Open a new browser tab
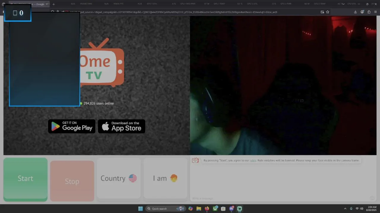Viewport: 380px width, 213px height. point(54,4)
